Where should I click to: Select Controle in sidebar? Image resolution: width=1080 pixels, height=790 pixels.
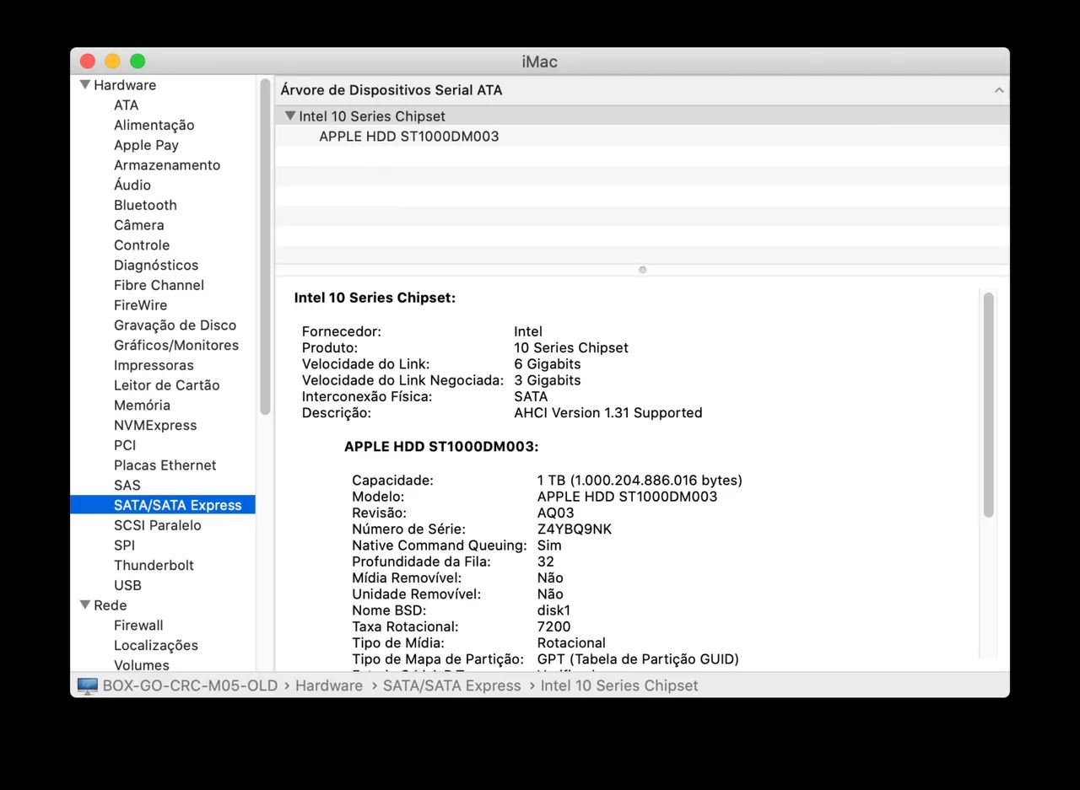(x=142, y=245)
